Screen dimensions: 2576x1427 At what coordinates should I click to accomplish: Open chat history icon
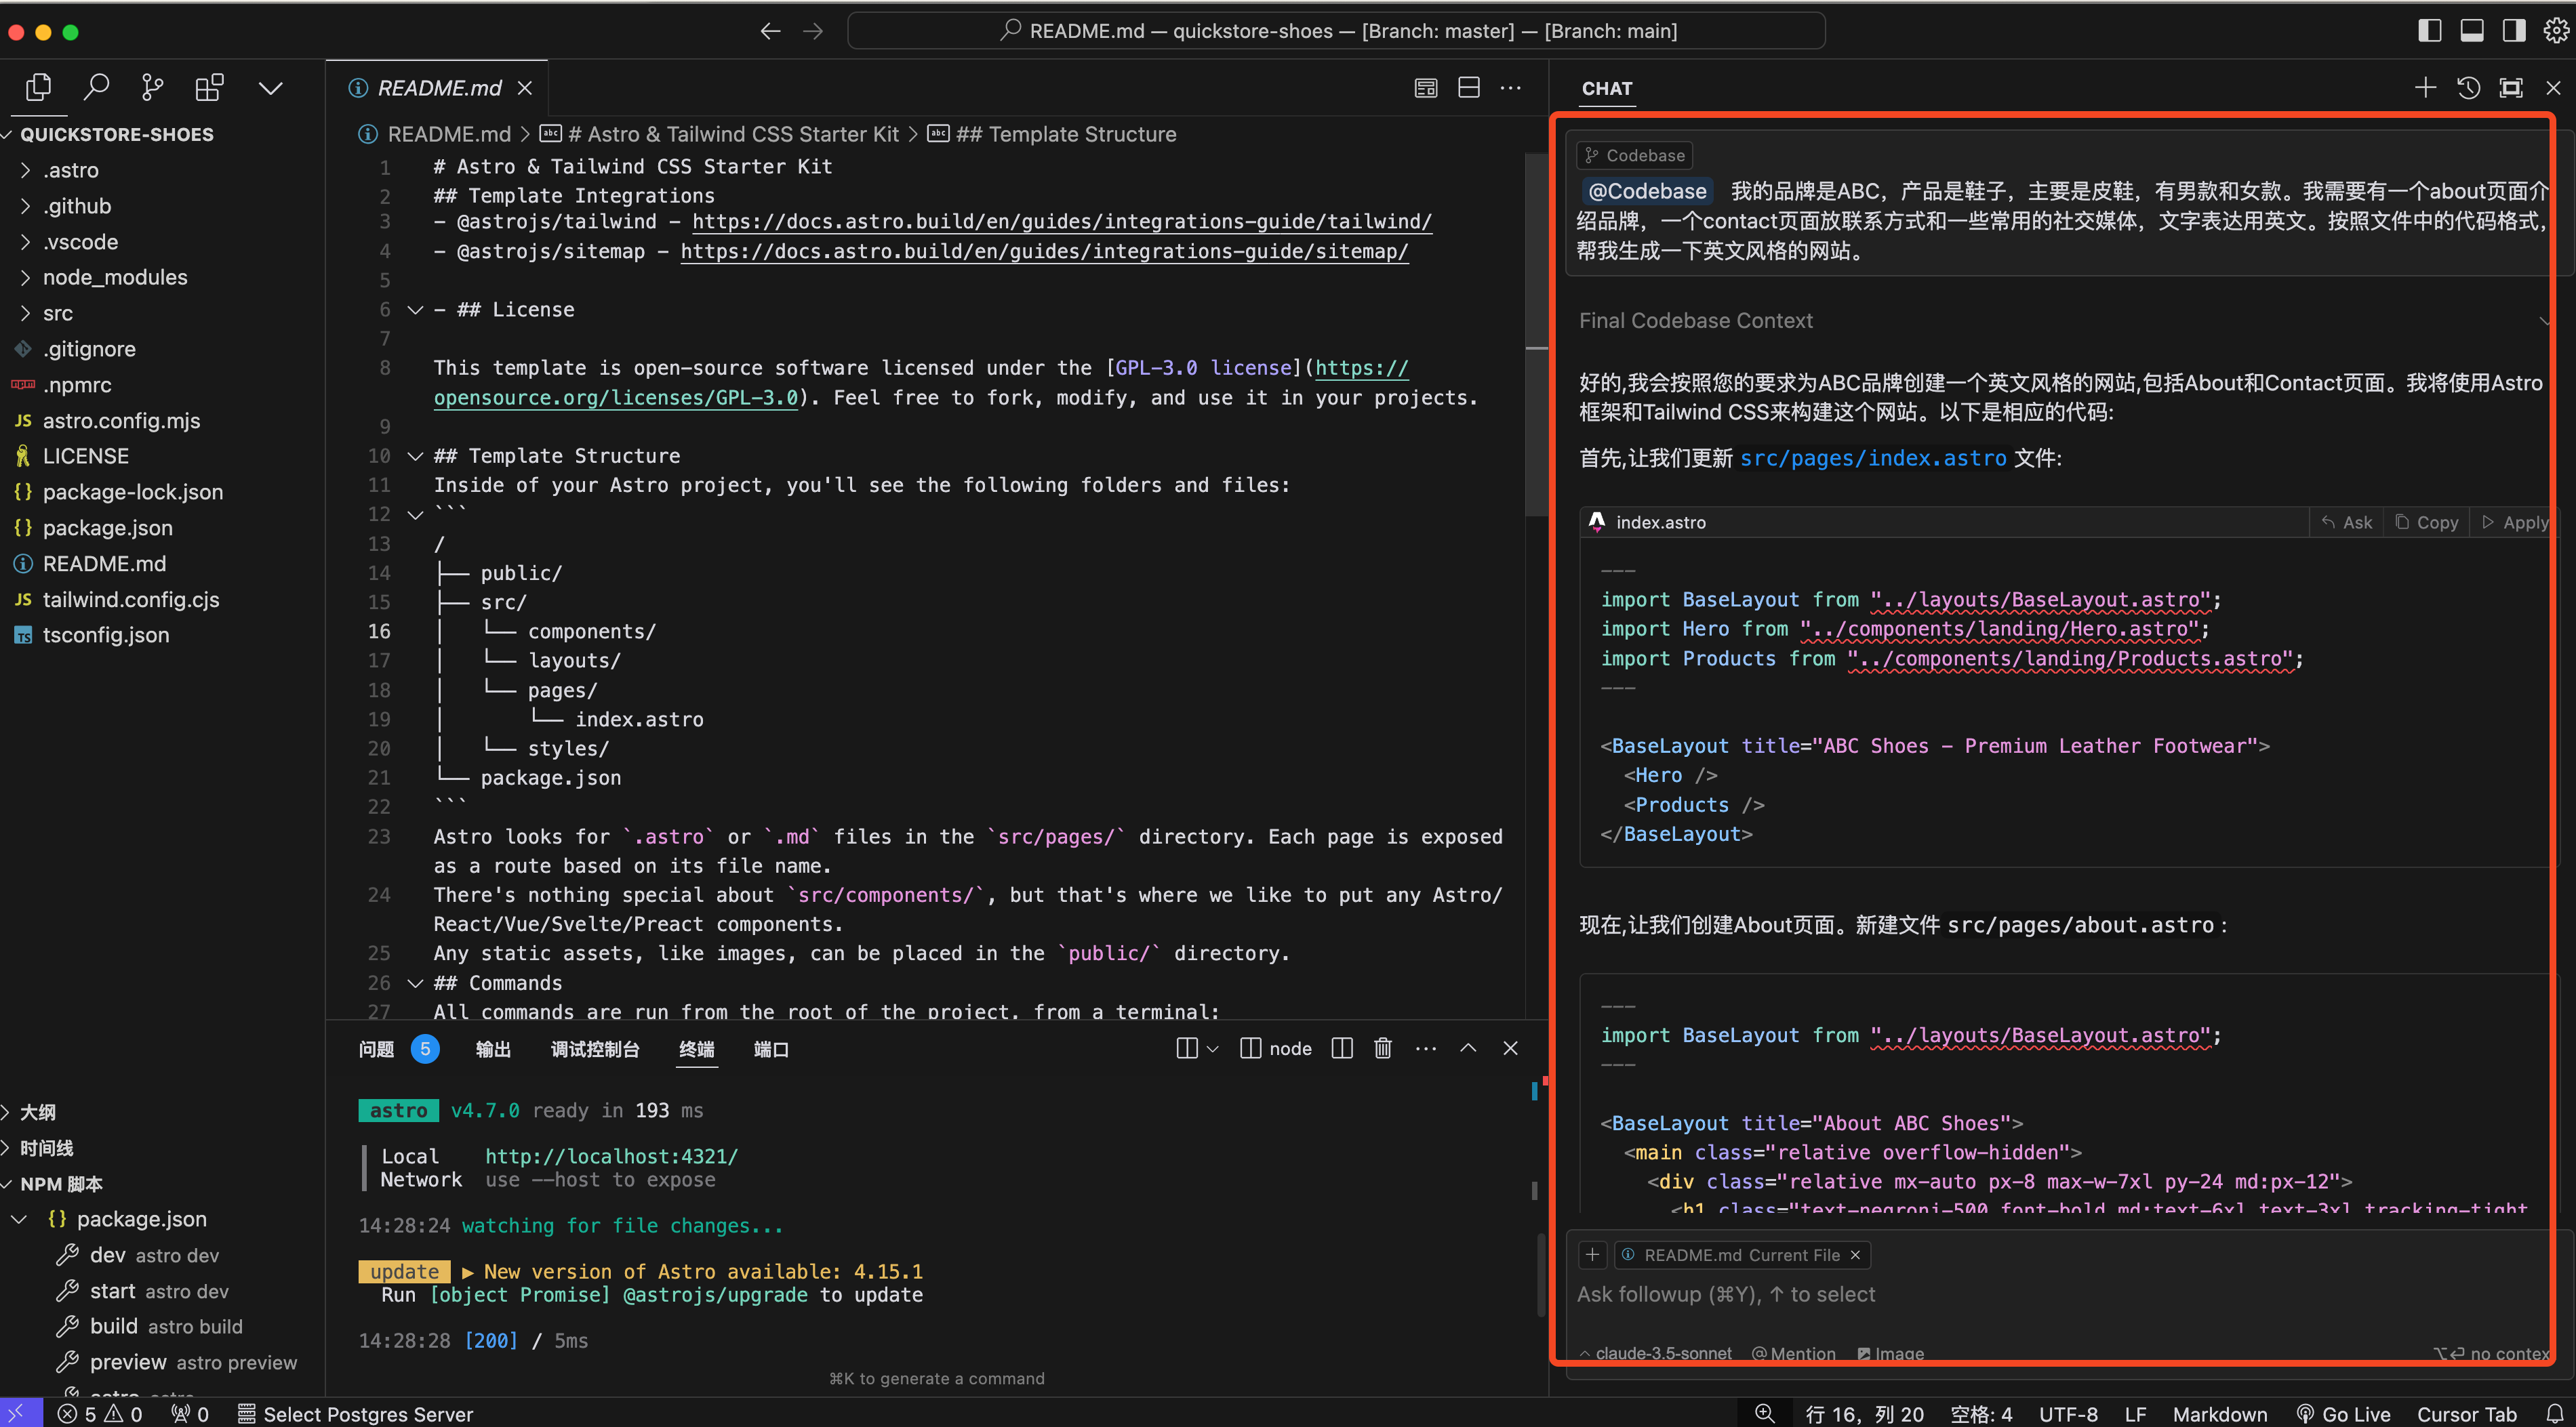[x=2468, y=88]
